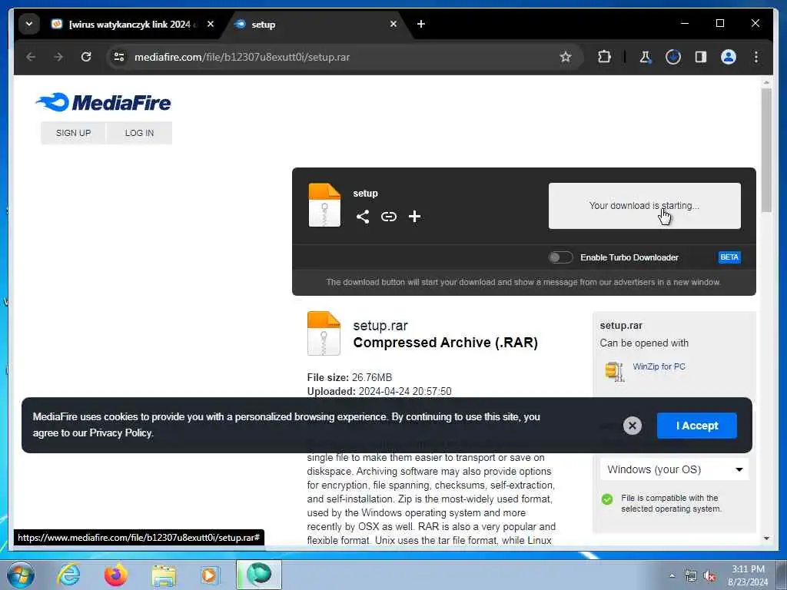The width and height of the screenshot is (787, 590).
Task: Click the SIGN UP button
Action: [x=73, y=133]
